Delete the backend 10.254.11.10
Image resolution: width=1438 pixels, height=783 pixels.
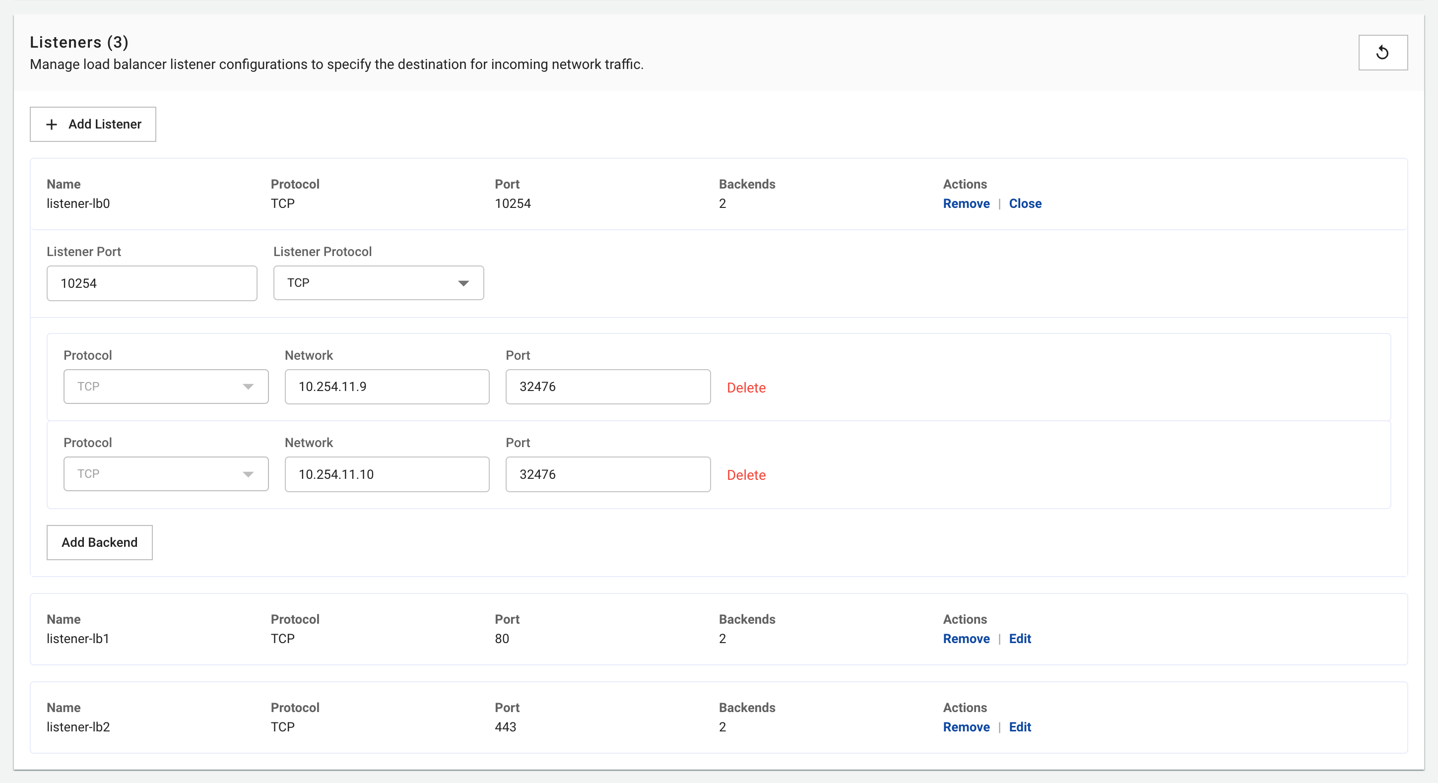pos(746,475)
